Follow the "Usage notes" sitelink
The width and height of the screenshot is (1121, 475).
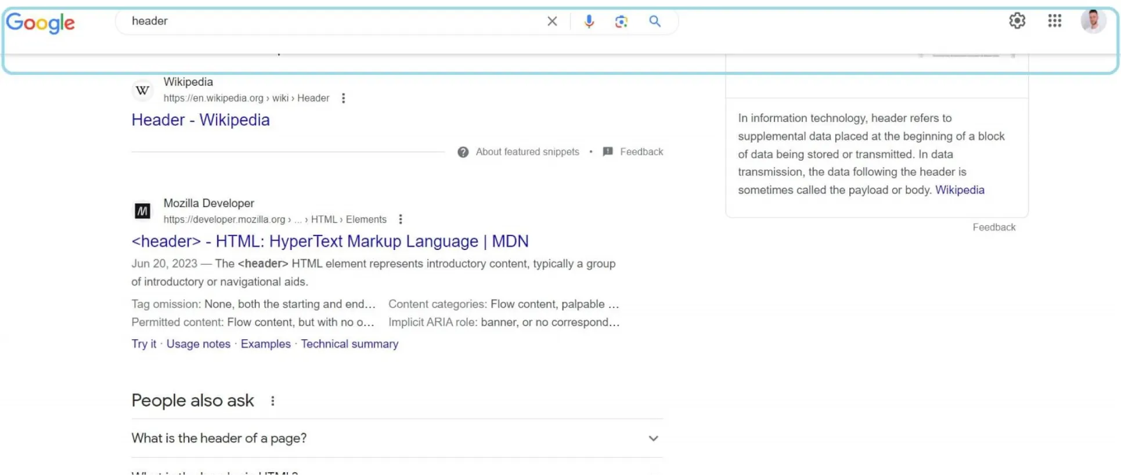tap(199, 344)
